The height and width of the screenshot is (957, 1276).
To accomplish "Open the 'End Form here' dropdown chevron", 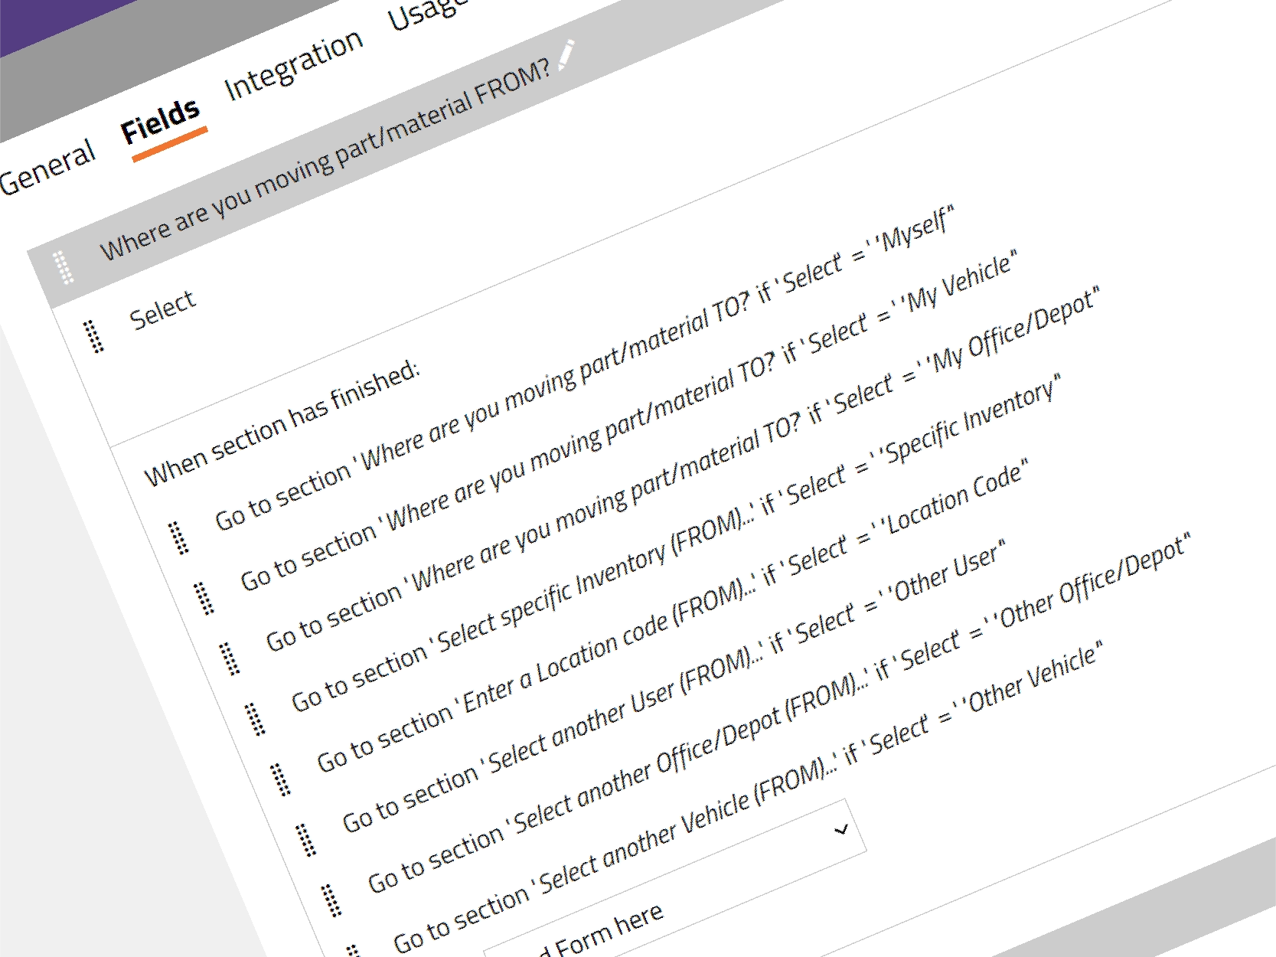I will (x=841, y=829).
